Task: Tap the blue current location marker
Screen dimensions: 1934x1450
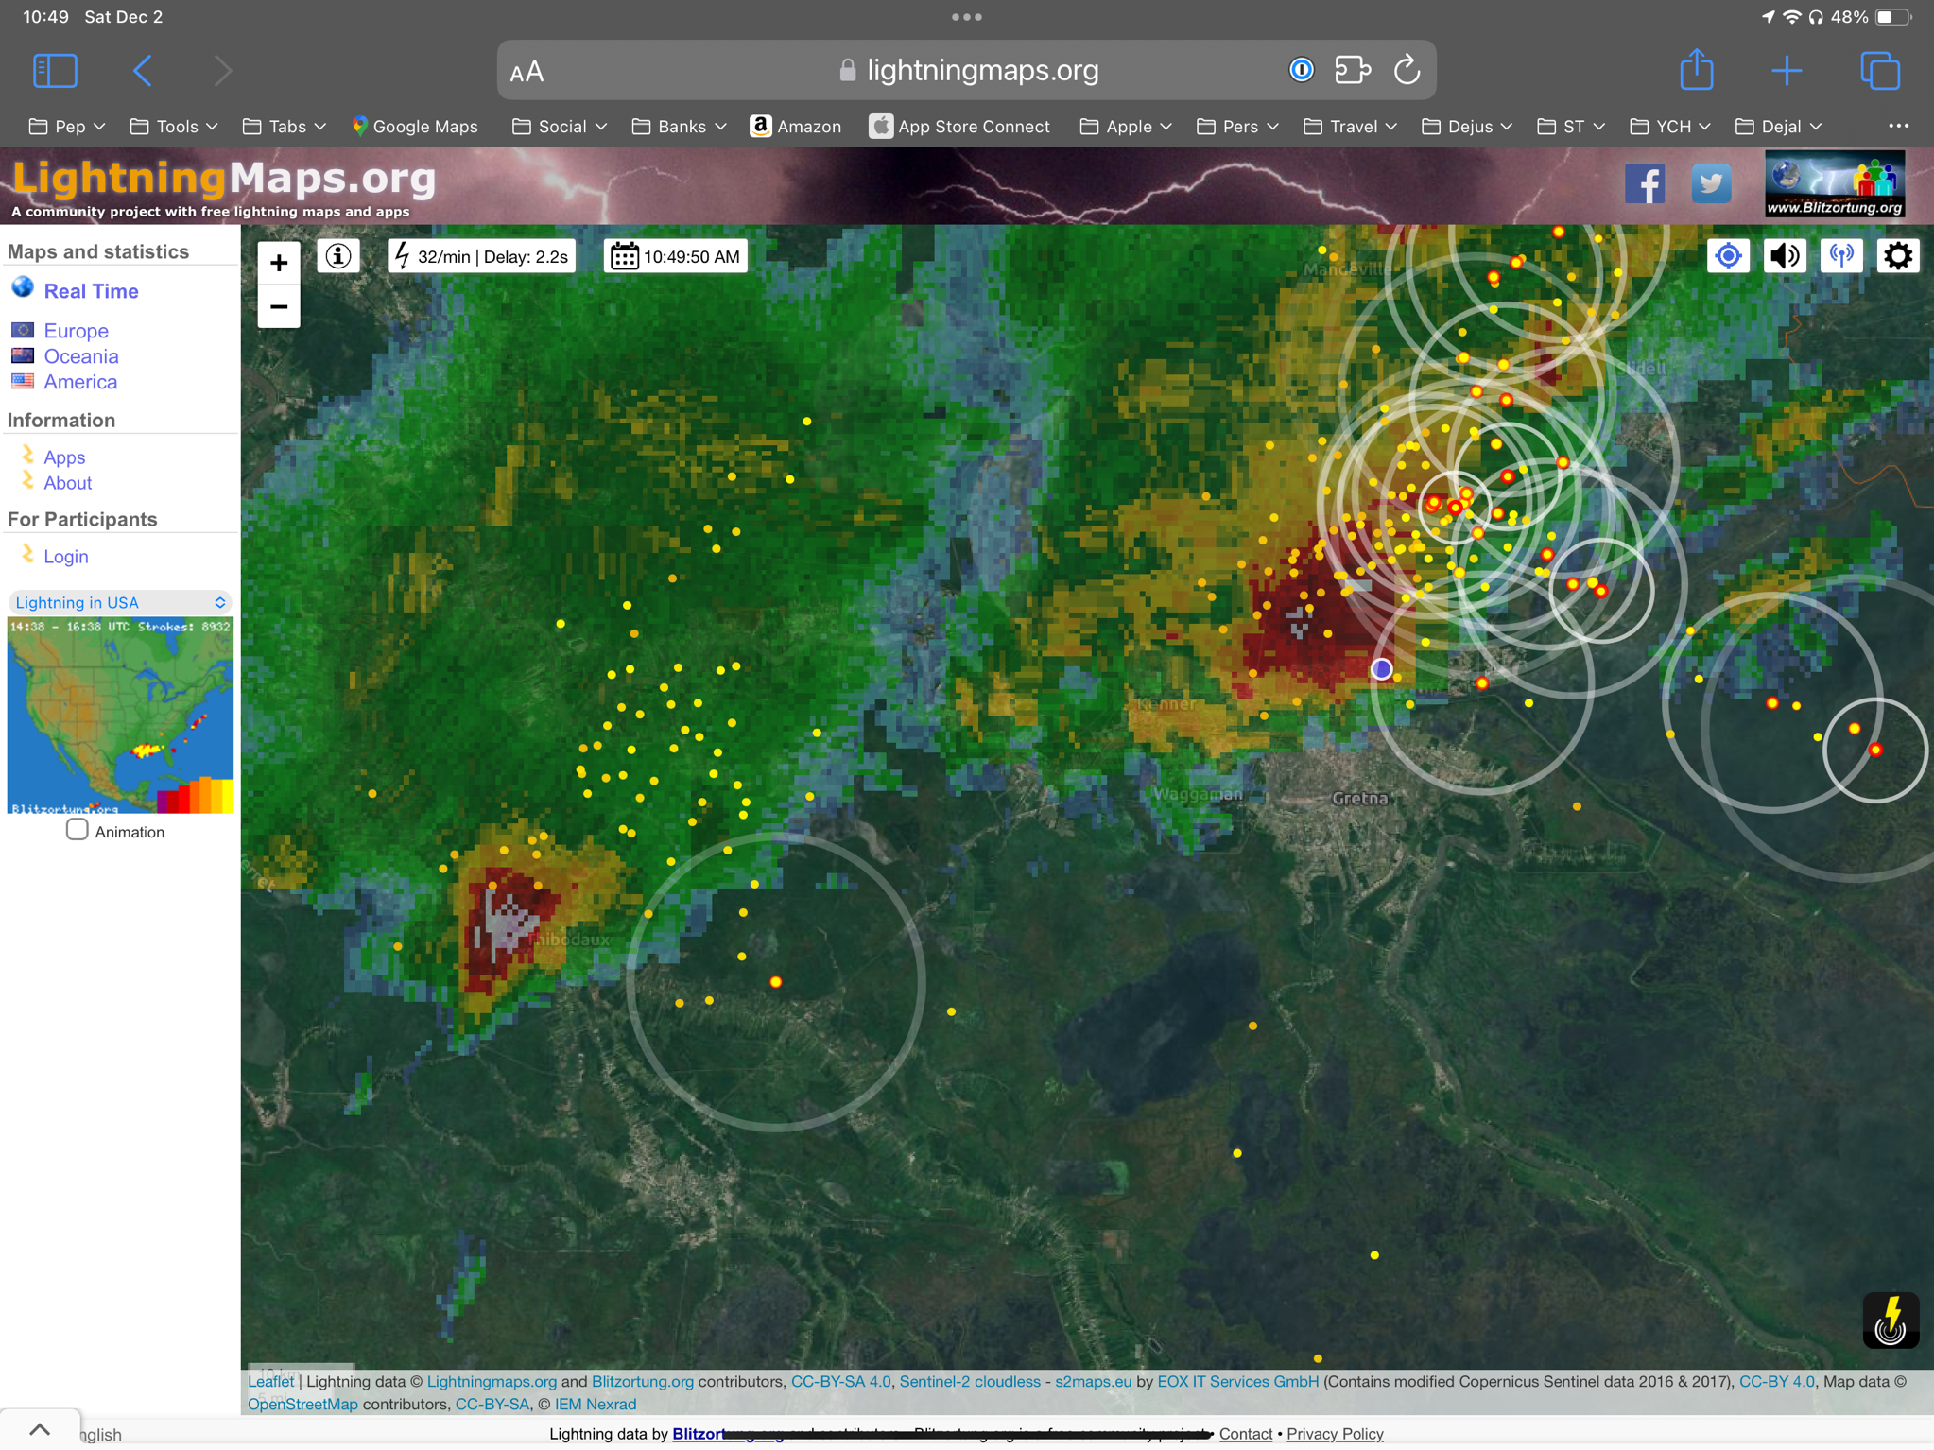Action: click(1382, 669)
